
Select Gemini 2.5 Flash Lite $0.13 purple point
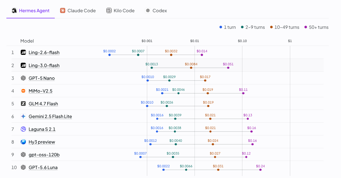point(248,119)
